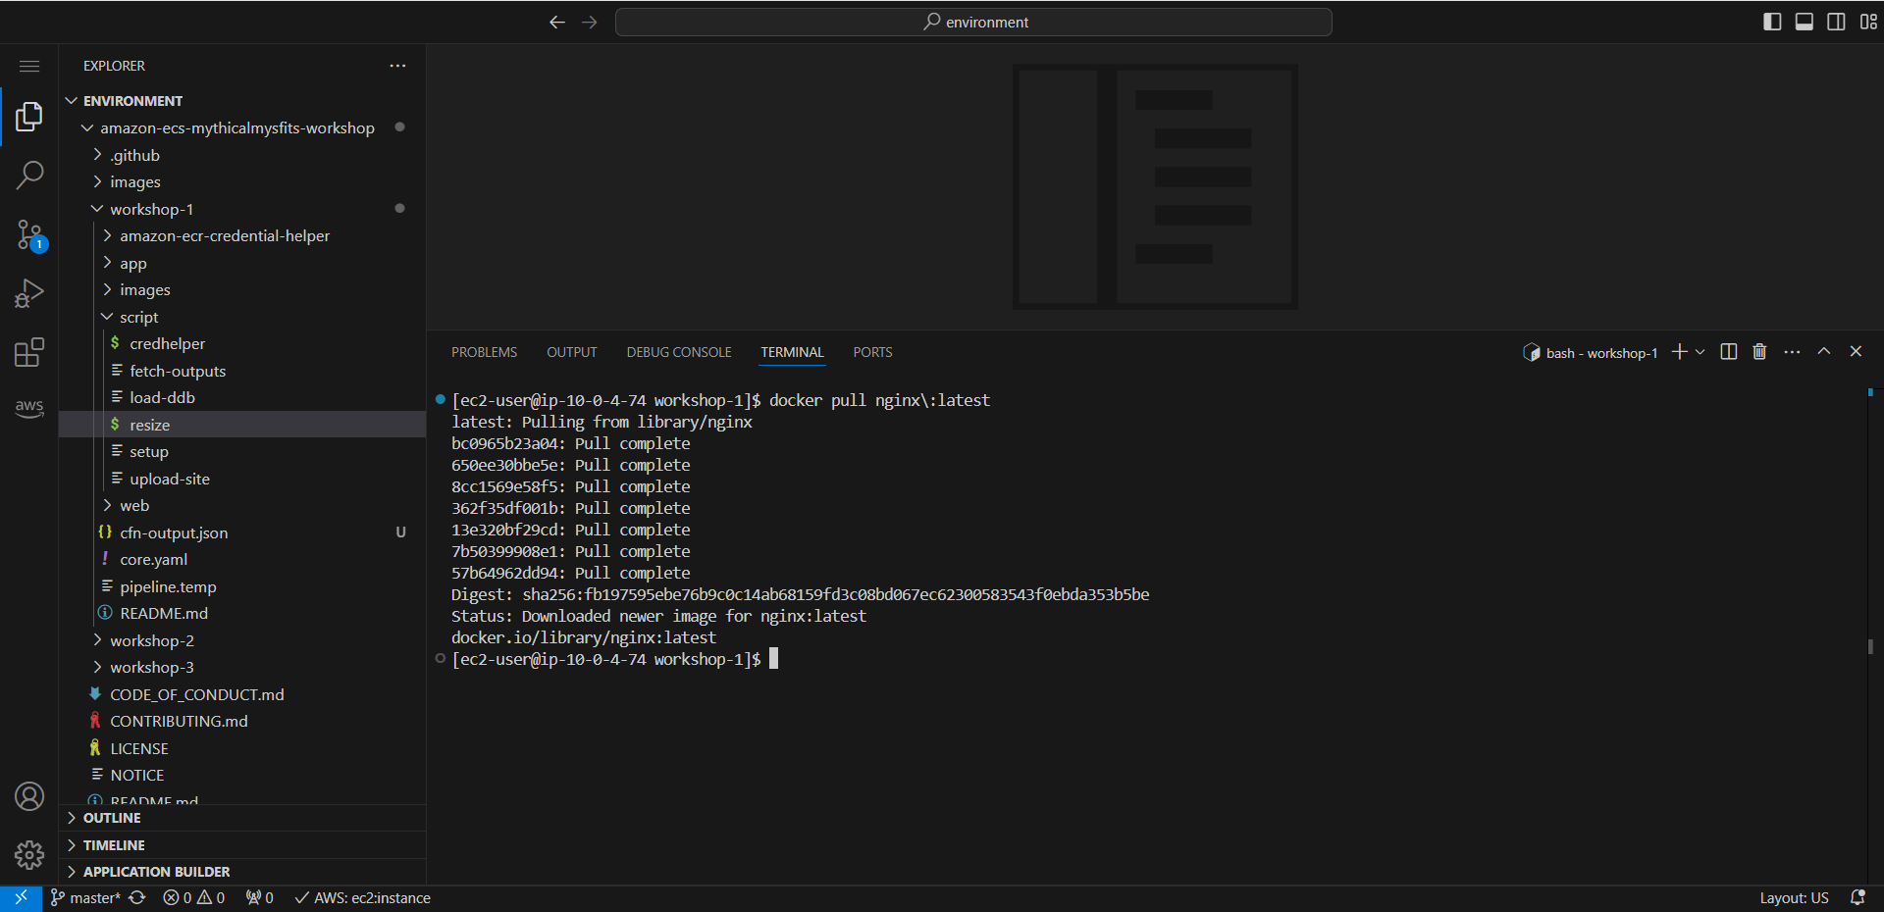This screenshot has height=912, width=1884.
Task: Click AWS: ec2:instance status item
Action: (363, 898)
